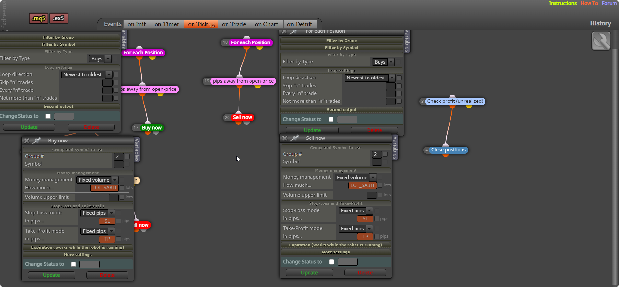Image resolution: width=619 pixels, height=287 pixels.
Task: Enable Change Status to in Buy now panel
Action: coord(74,264)
